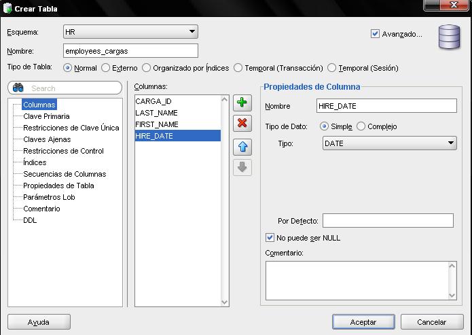Click the database cylinder icon
472x335 pixels.
tap(449, 37)
